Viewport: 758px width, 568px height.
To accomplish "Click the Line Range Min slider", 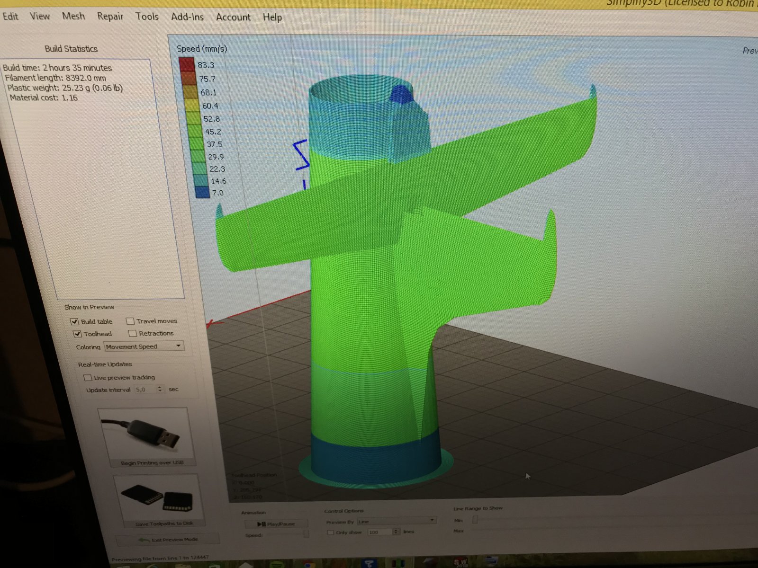I will 475,520.
